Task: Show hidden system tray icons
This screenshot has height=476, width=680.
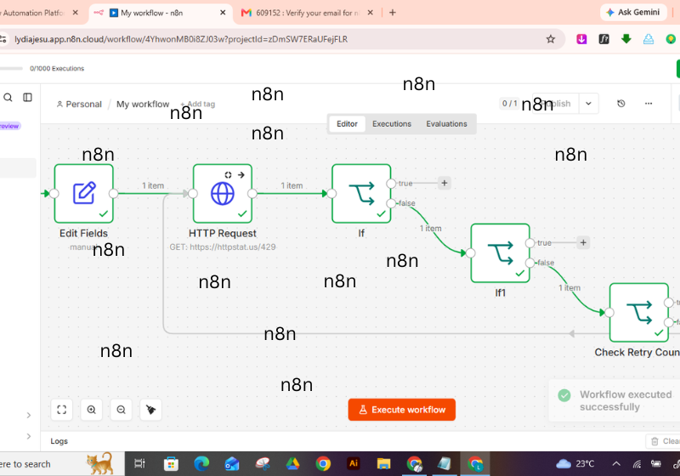Action: (x=616, y=464)
